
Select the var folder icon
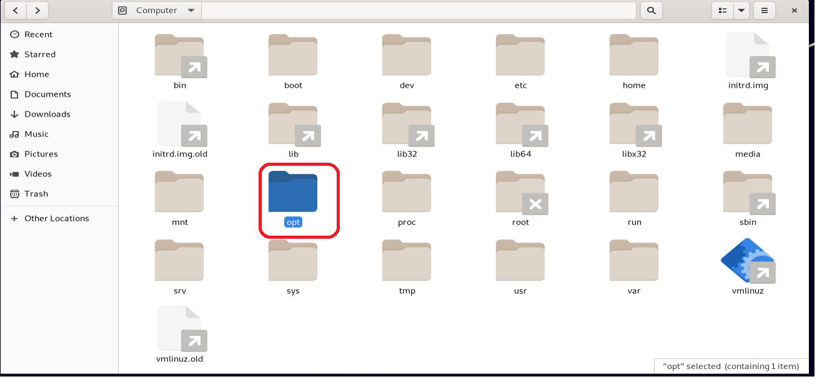tap(634, 261)
